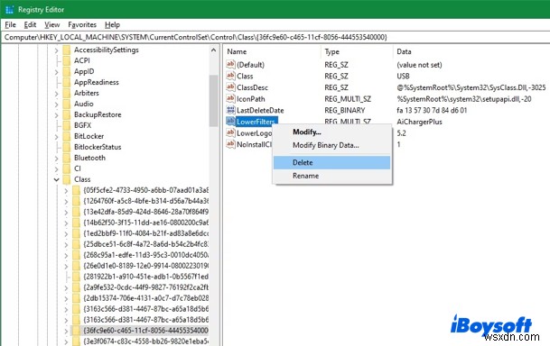Viewport: 550px width, 346px height.
Task: Click the (Default) value string icon
Action: pos(230,64)
